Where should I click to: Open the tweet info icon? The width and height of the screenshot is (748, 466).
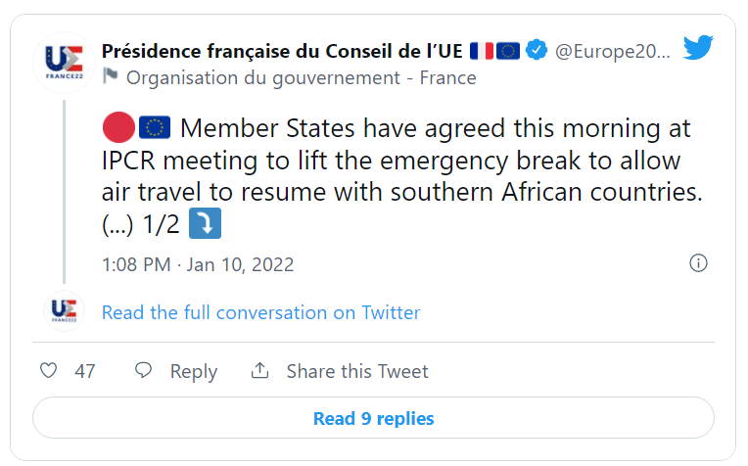tap(698, 263)
